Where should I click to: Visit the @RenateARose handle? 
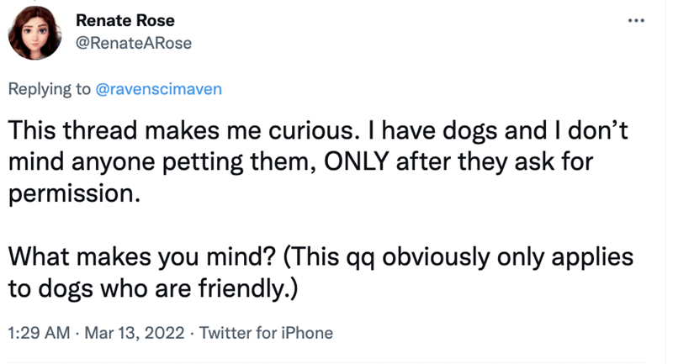(134, 43)
